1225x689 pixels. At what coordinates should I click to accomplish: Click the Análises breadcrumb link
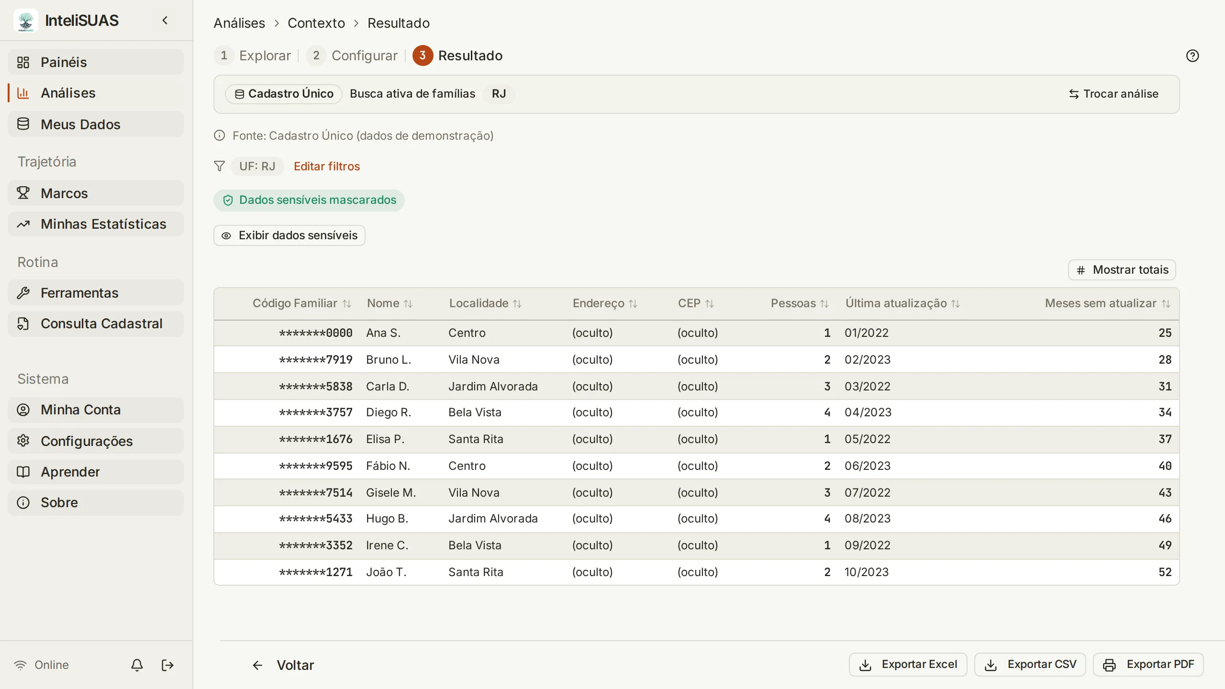pos(239,23)
